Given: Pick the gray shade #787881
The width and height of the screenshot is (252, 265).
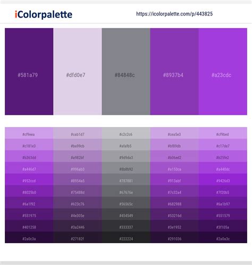Looking at the screenshot, I should (126, 179).
